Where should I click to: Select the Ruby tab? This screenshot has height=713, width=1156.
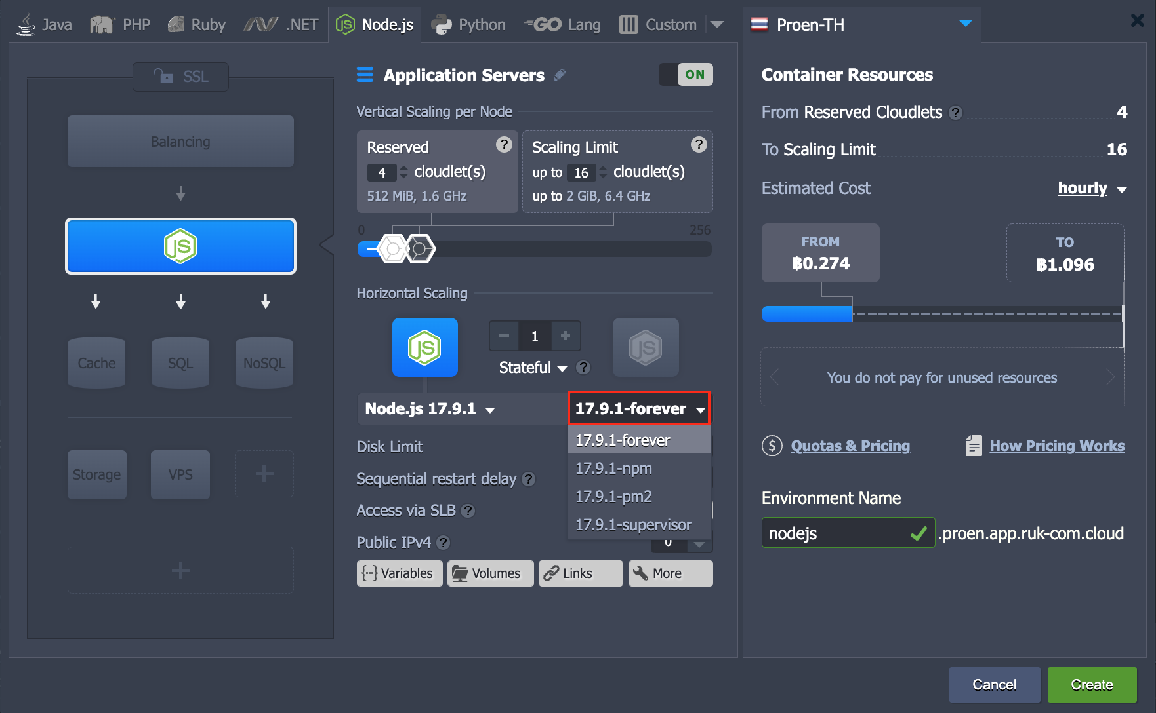[196, 25]
